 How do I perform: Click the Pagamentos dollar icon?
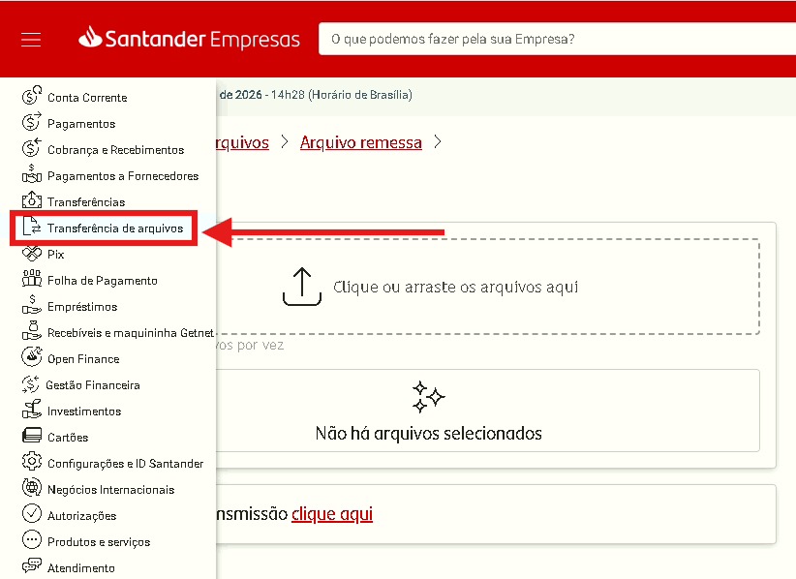(x=32, y=122)
